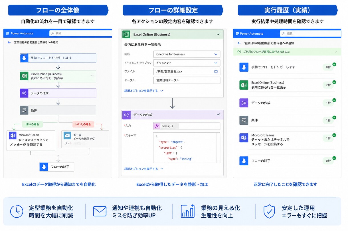Expand 詳細オプションを表示する under データの作成 card

(143, 169)
